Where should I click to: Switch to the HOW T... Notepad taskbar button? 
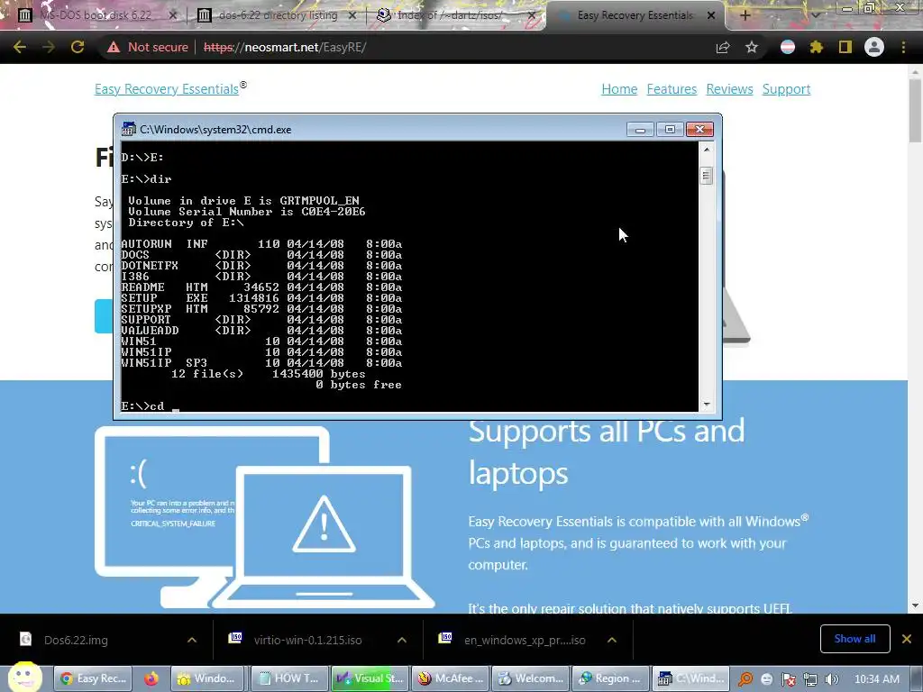tap(289, 678)
